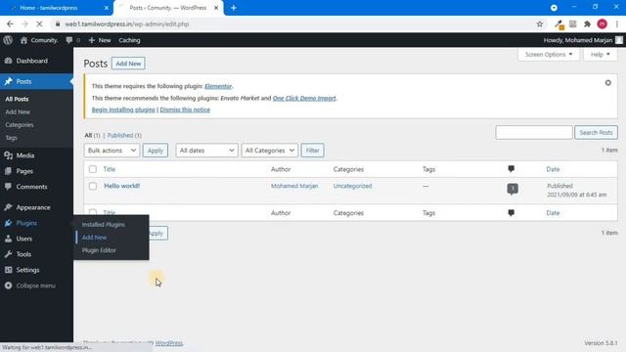Sort by comments icon in table footer
The height and width of the screenshot is (352, 626).
(511, 213)
